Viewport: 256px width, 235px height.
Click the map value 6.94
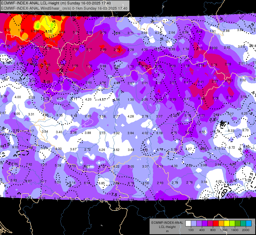185,32
